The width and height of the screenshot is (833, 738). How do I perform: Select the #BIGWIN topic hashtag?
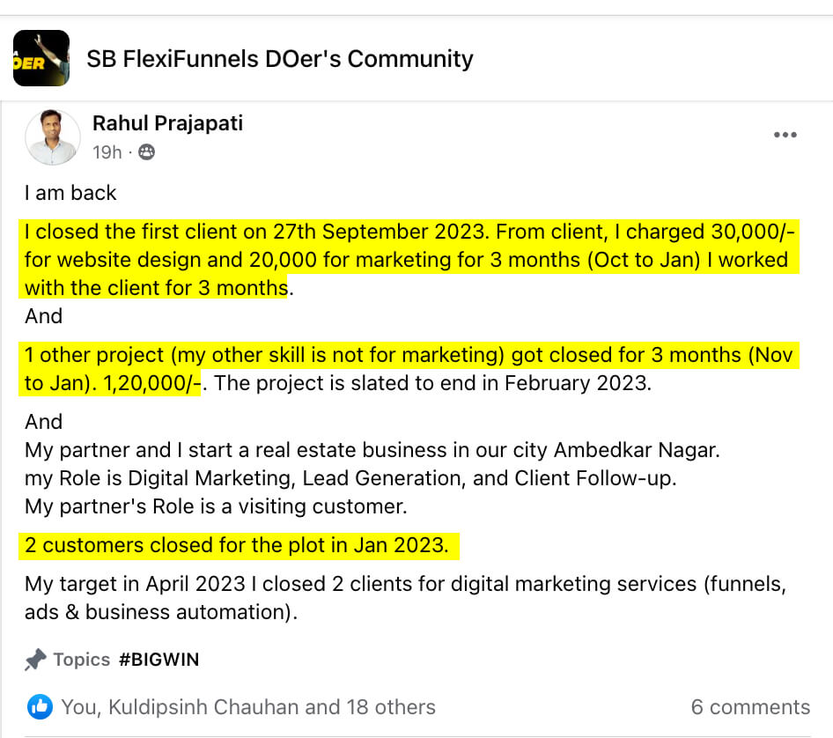click(x=159, y=660)
